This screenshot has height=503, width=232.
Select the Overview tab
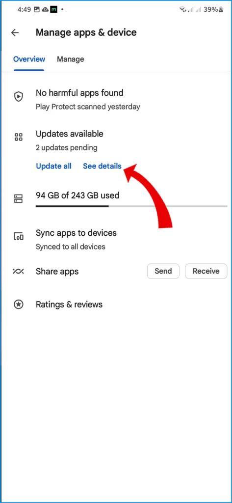tap(29, 59)
